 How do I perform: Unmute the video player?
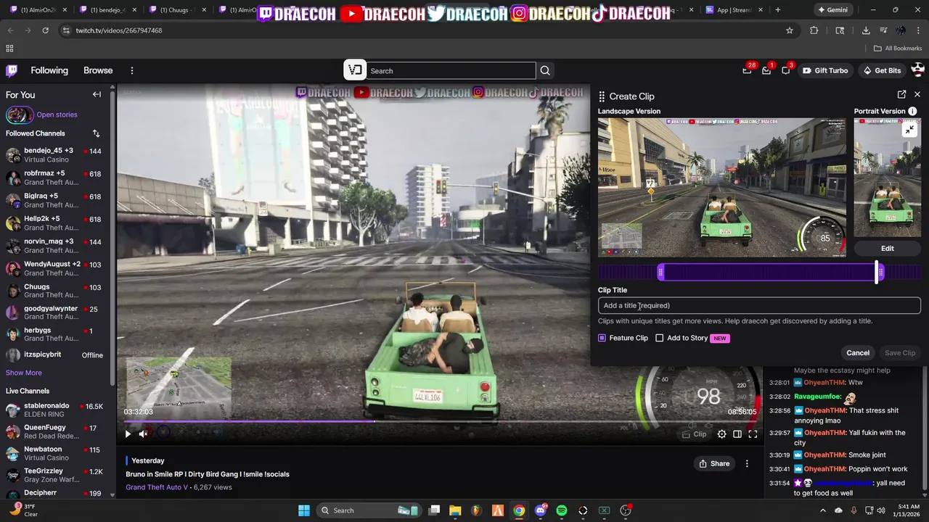tap(144, 434)
